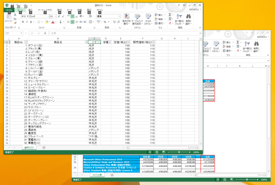Click Format as Table (テーブルとして書式設定) icon
Screen dimensions: 275x185
click(137, 17)
